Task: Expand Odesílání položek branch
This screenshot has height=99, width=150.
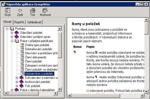Action: (12, 33)
